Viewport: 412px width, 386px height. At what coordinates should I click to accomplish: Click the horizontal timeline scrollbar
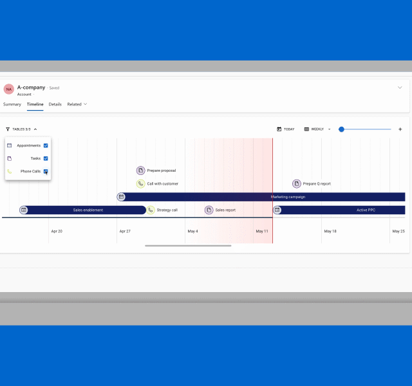[x=188, y=246]
